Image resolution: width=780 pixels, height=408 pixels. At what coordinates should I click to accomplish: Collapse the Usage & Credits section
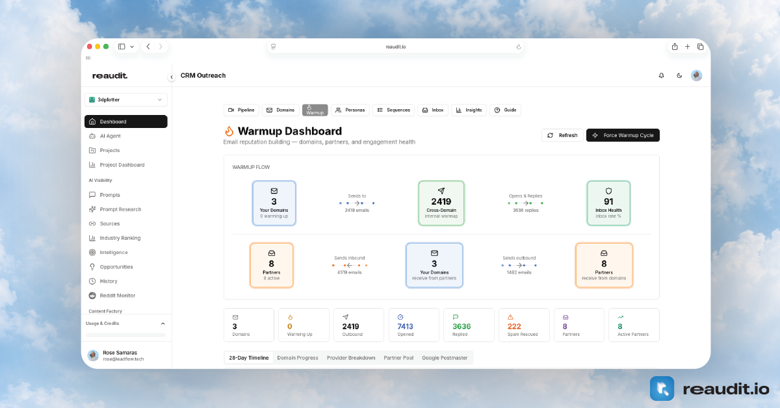tap(162, 323)
